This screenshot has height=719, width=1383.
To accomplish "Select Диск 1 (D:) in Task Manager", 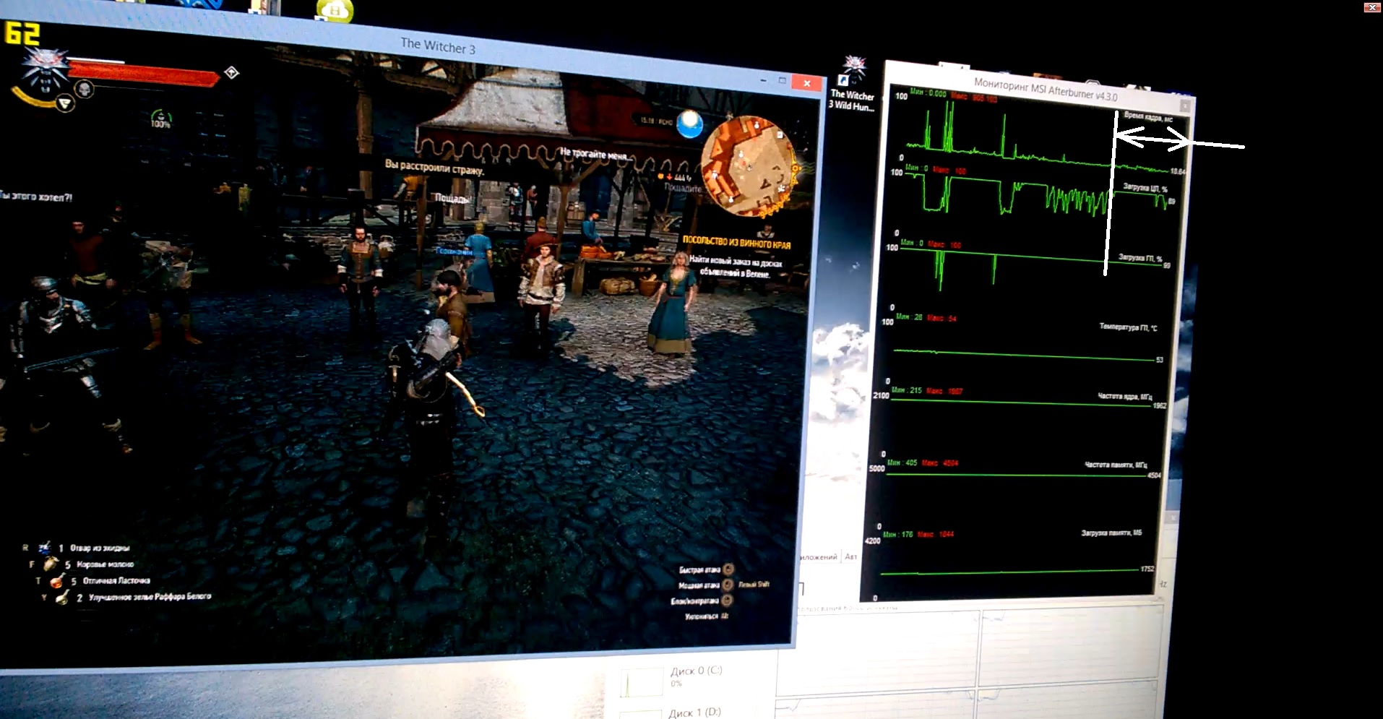I will 694,712.
